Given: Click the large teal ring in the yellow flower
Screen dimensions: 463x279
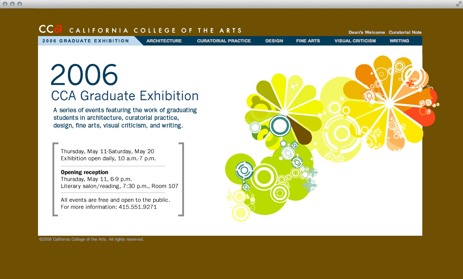Looking at the screenshot, I should (x=279, y=126).
